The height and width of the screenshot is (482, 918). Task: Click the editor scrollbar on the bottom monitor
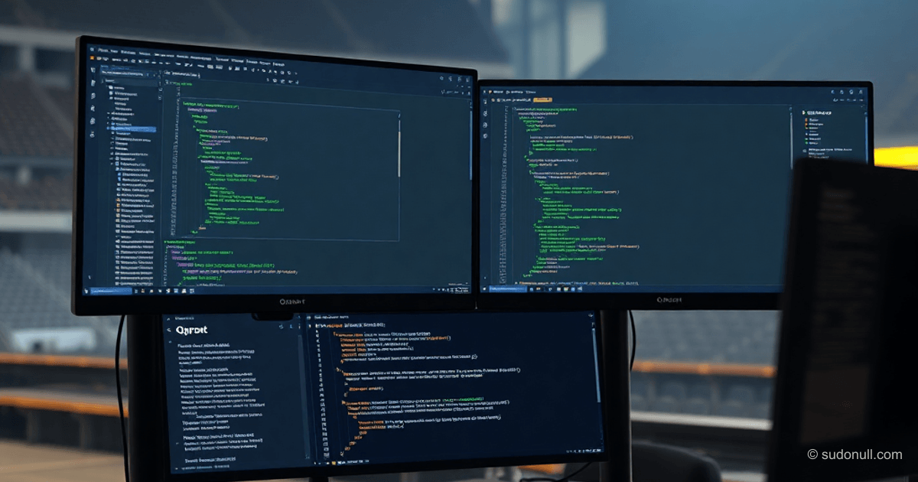[x=597, y=365]
